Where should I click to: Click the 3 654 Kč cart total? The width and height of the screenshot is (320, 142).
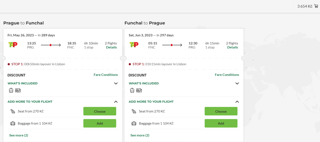pyautogui.click(x=305, y=6)
